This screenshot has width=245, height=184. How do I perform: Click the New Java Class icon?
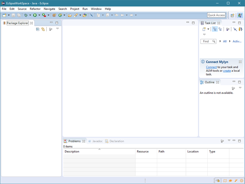[x=60, y=15]
